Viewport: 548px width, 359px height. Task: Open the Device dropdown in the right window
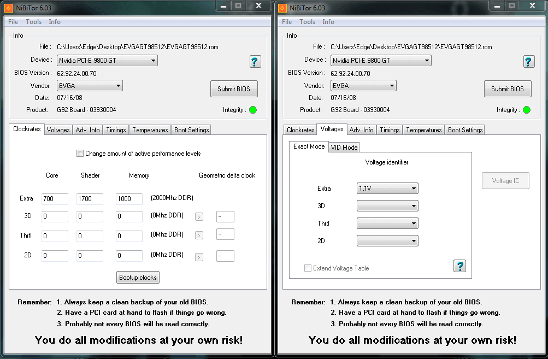(381, 61)
